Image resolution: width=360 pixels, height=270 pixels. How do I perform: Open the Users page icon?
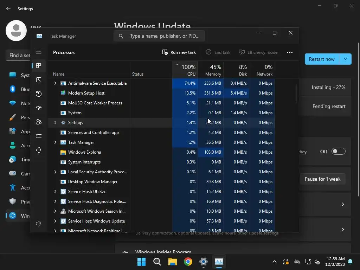coord(39,122)
